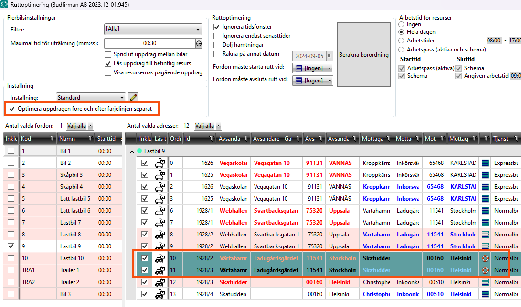This screenshot has height=307, width=521.
Task: Collapse the Lastbil 9 group
Action: (x=132, y=151)
